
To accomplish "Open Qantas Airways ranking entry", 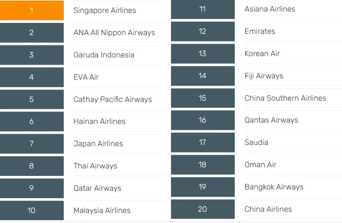I will click(271, 120).
